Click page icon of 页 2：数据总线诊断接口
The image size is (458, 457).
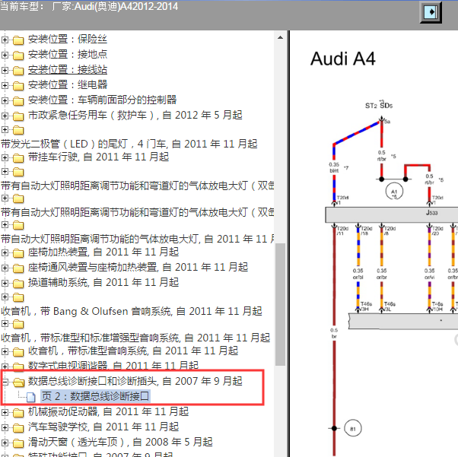[x=30, y=397]
